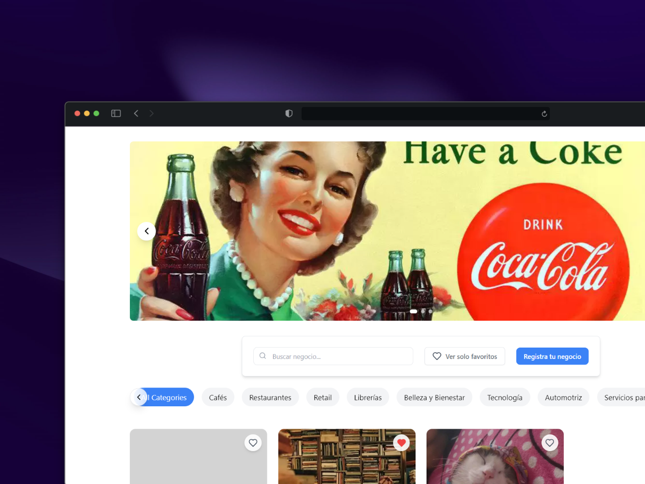Select the third carousel dot indicator
Viewport: 645px width, 484px height.
point(430,311)
